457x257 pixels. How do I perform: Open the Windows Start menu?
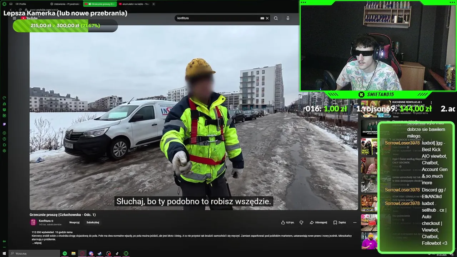[x=4, y=253]
